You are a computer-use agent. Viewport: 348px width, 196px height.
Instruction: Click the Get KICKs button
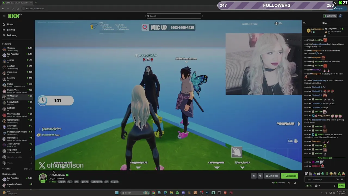tap(330, 16)
